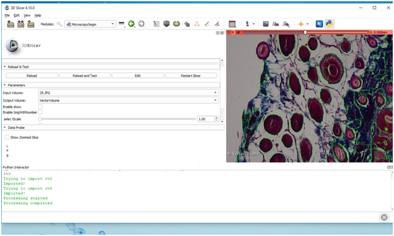Click the Load Data toolbar icon

pos(11,24)
